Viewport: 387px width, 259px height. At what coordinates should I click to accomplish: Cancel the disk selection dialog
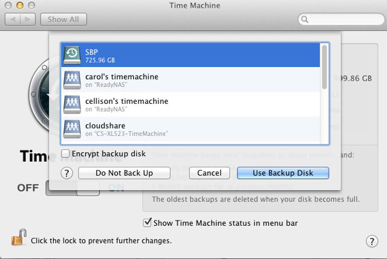click(x=209, y=173)
